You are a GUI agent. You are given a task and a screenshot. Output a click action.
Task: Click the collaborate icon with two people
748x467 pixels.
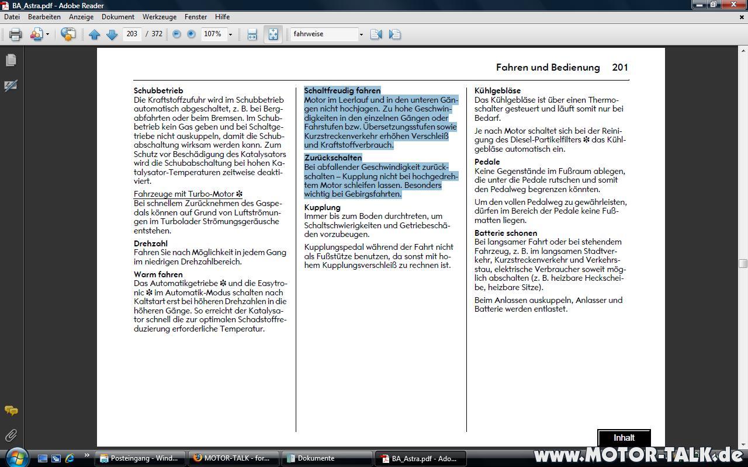click(36, 34)
